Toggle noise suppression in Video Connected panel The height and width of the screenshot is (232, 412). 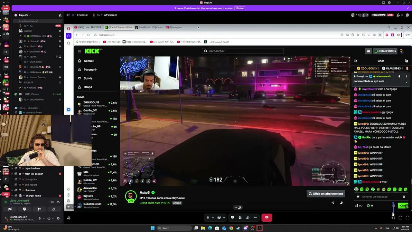(52, 202)
